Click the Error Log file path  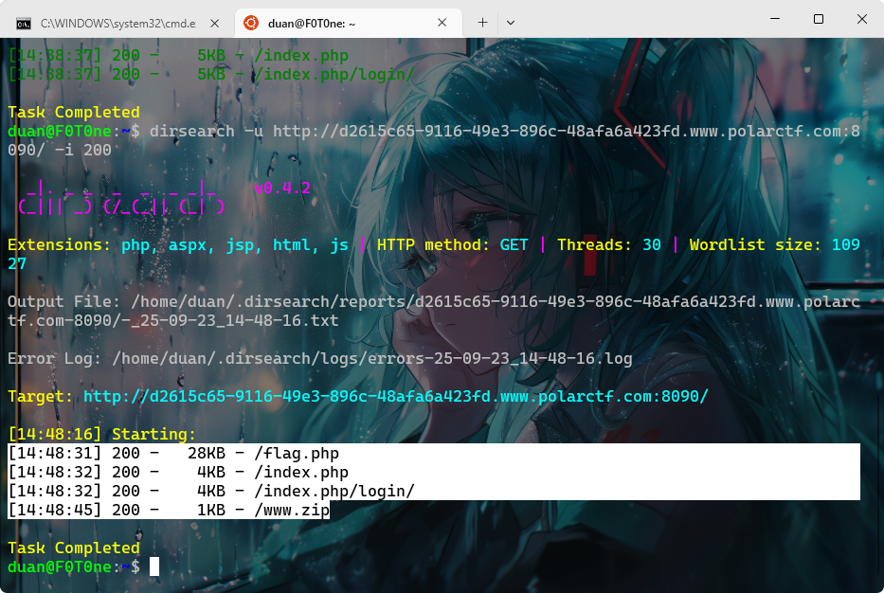point(372,358)
